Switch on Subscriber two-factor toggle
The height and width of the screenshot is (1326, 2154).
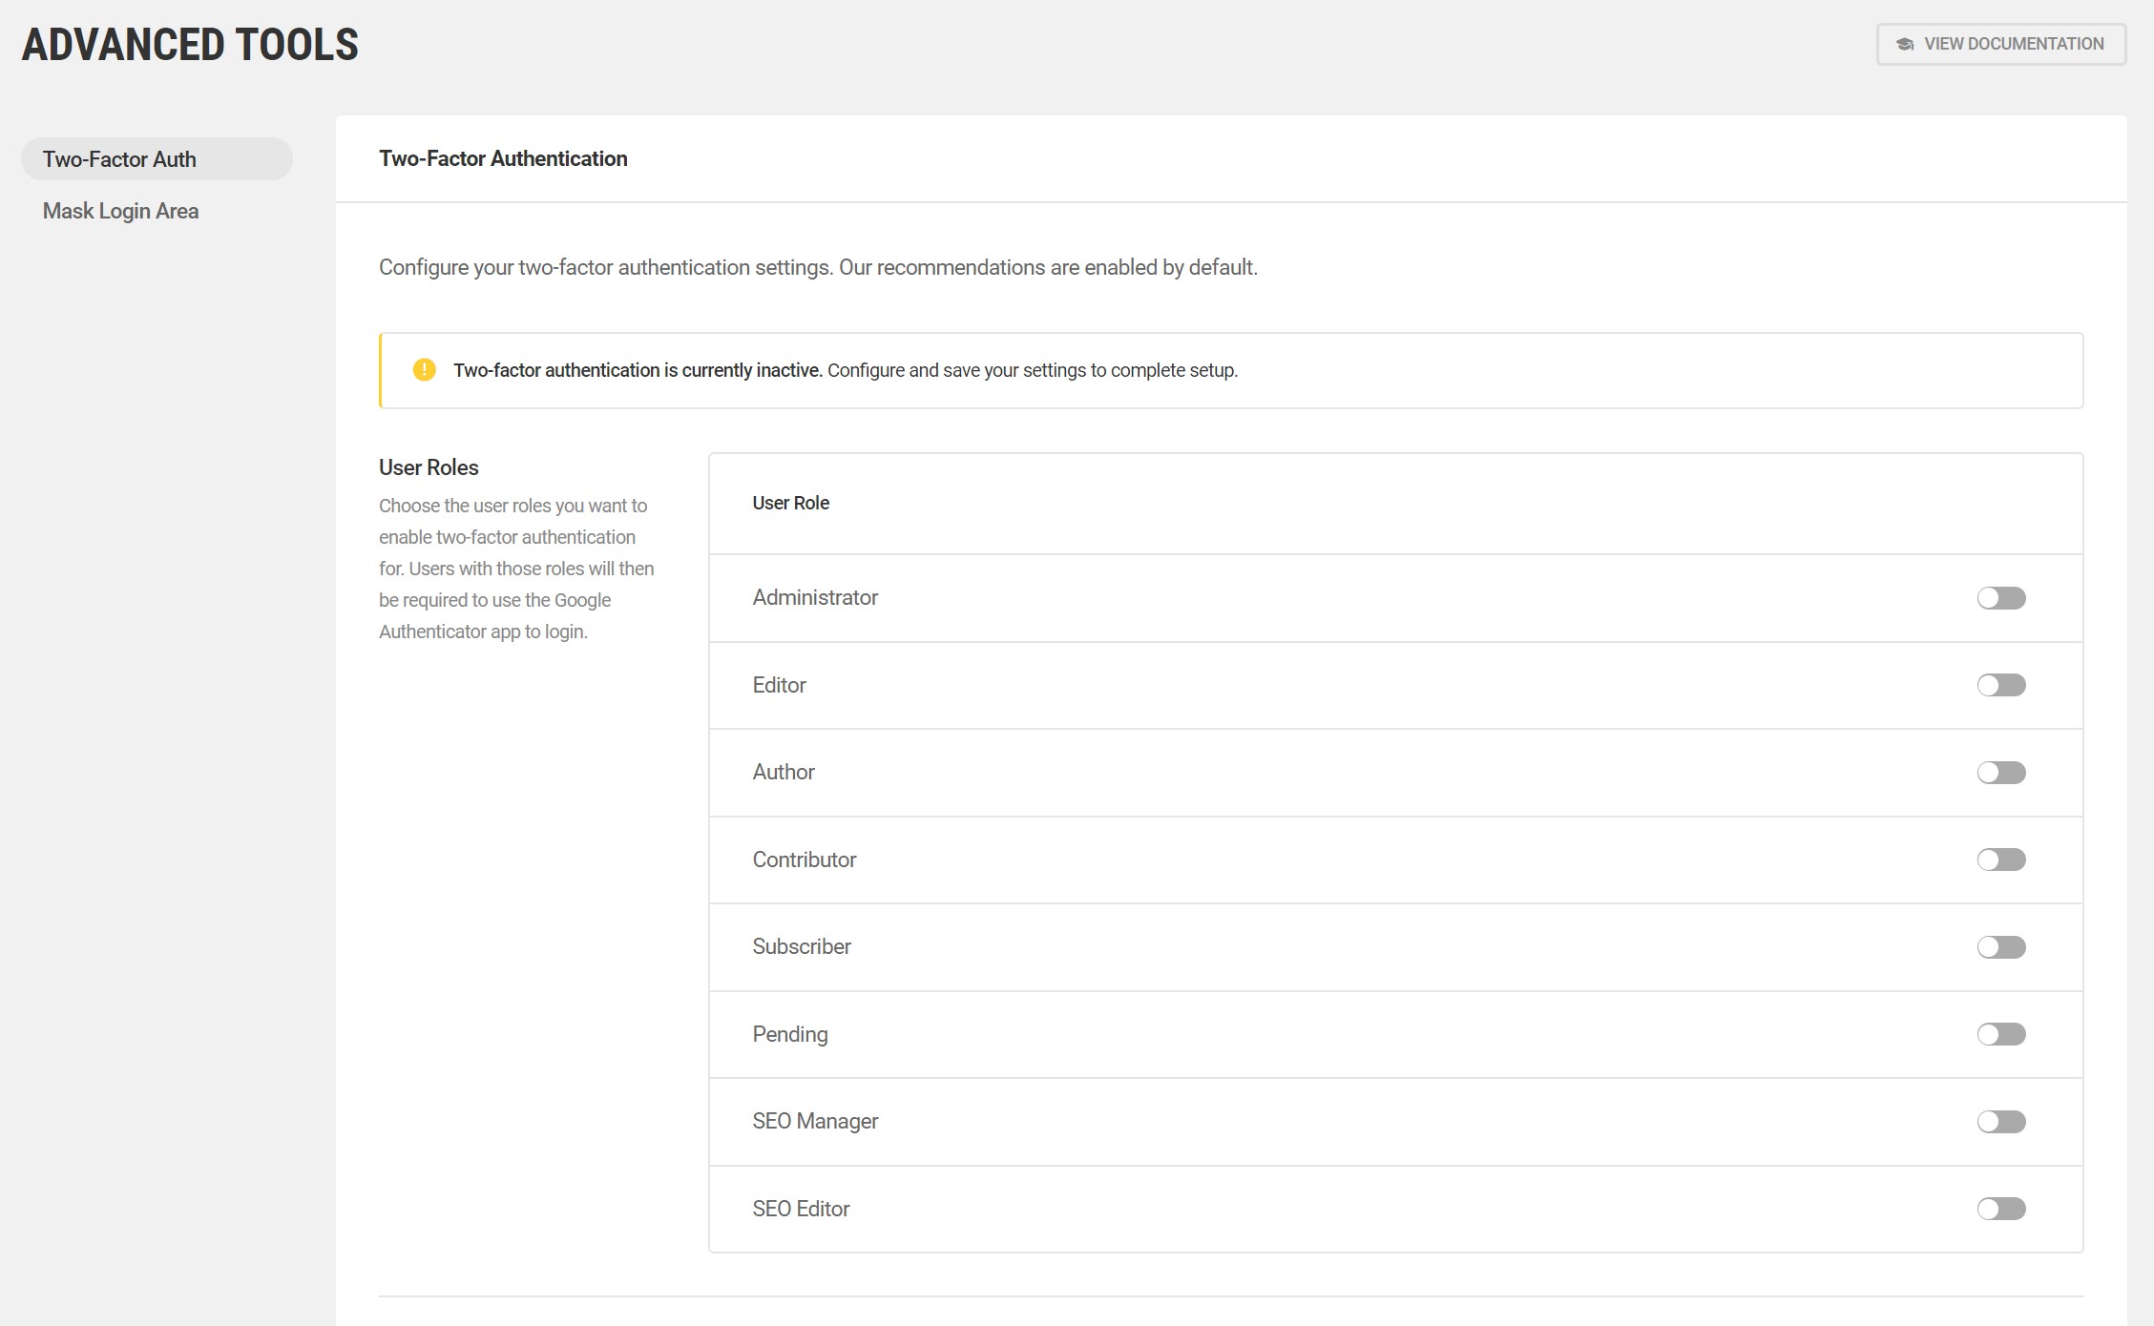pyautogui.click(x=2000, y=947)
